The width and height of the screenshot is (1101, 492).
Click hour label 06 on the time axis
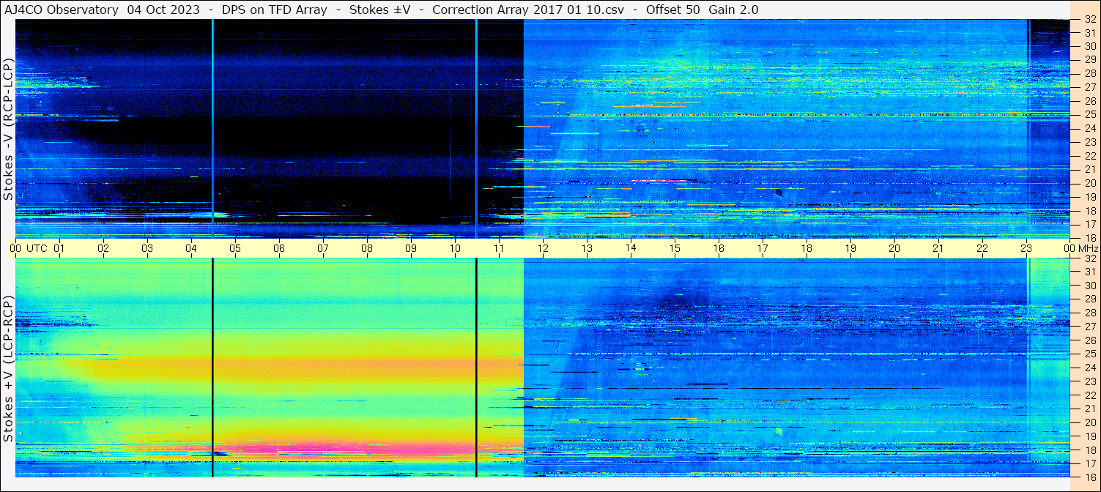pos(279,248)
